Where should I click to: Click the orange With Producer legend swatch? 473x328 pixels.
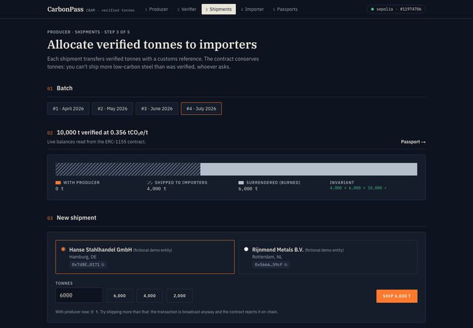[58, 183]
